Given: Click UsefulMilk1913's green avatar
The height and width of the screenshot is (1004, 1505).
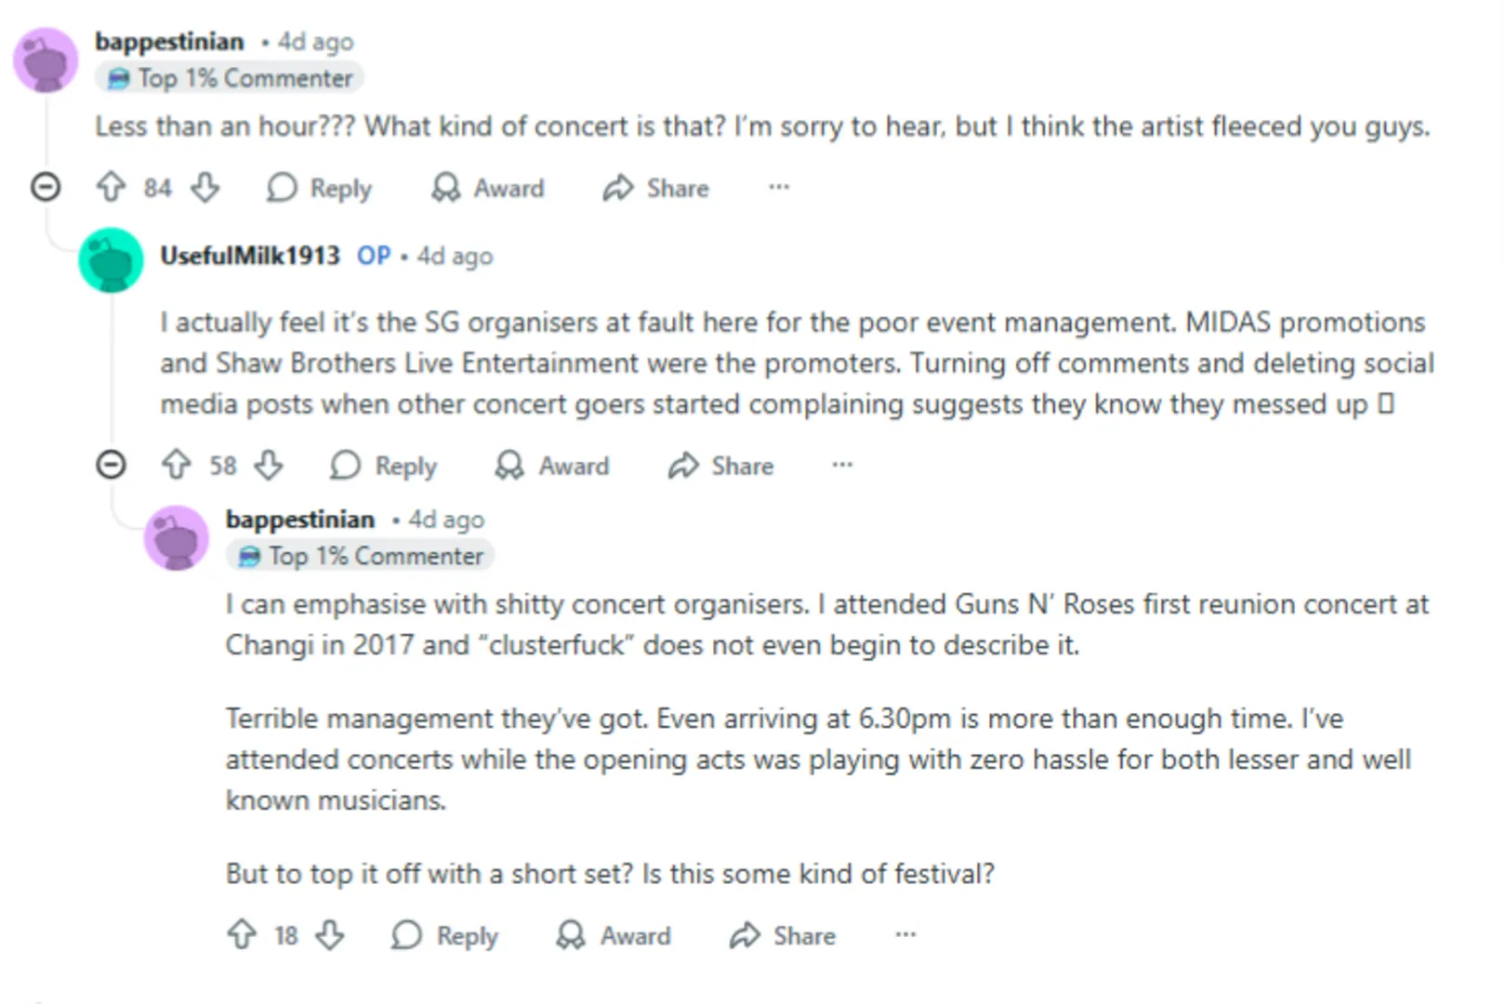Looking at the screenshot, I should click(111, 260).
